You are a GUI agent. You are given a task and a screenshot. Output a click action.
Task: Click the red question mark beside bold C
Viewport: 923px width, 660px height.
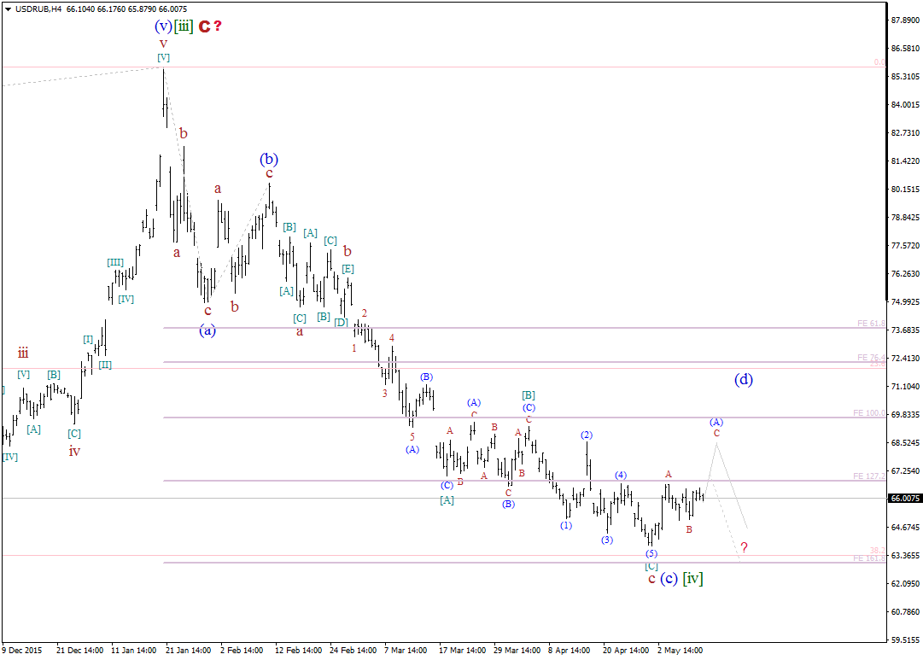(218, 26)
